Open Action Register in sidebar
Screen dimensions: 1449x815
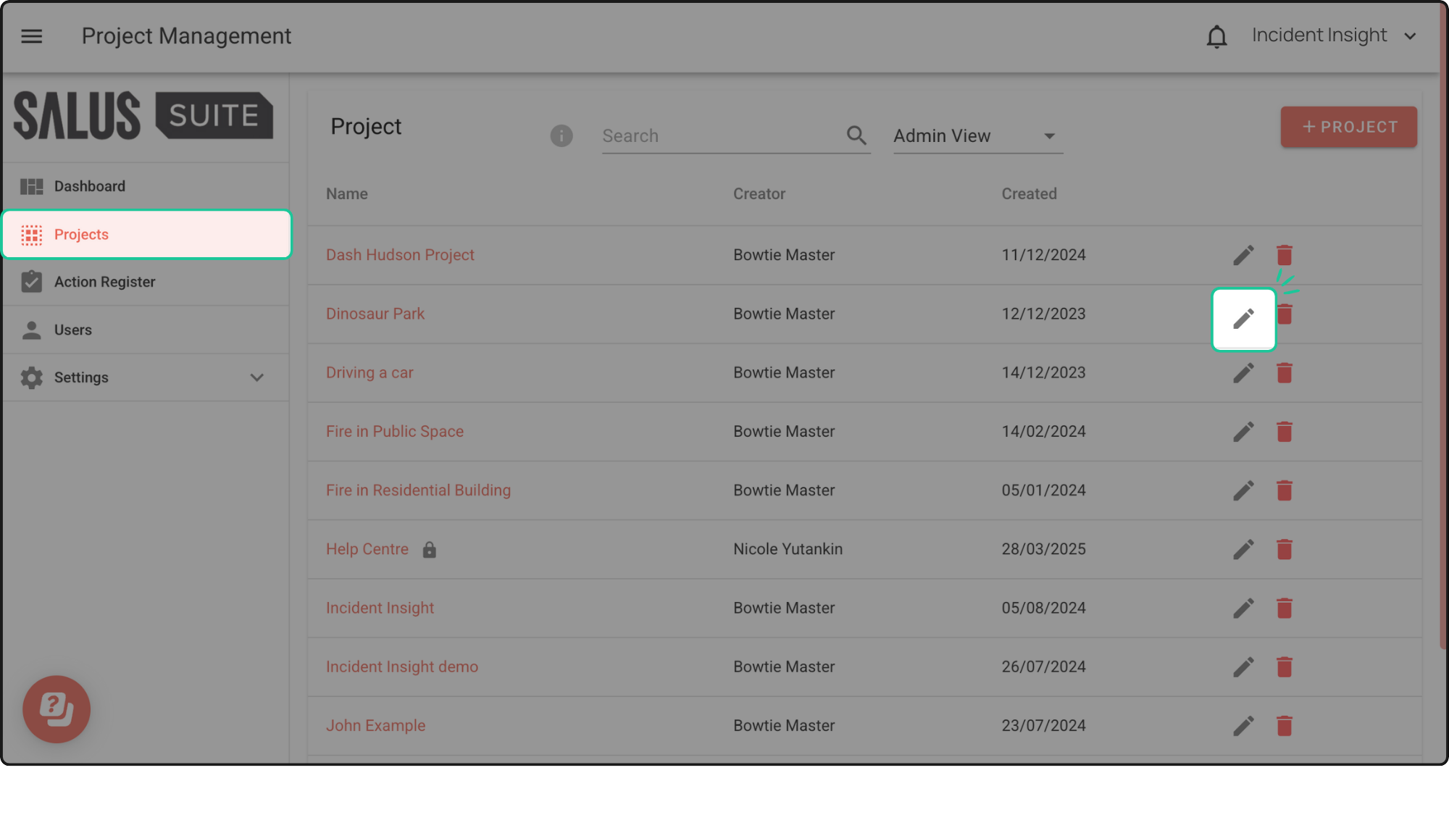tap(104, 282)
